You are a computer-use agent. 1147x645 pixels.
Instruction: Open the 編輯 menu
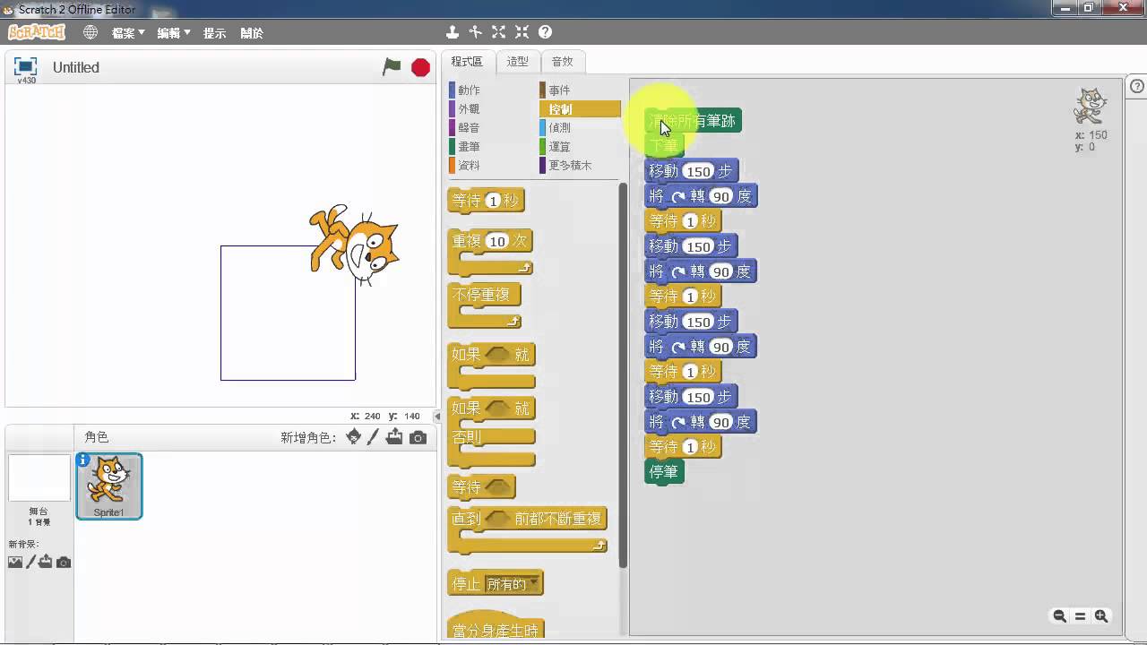tap(174, 33)
